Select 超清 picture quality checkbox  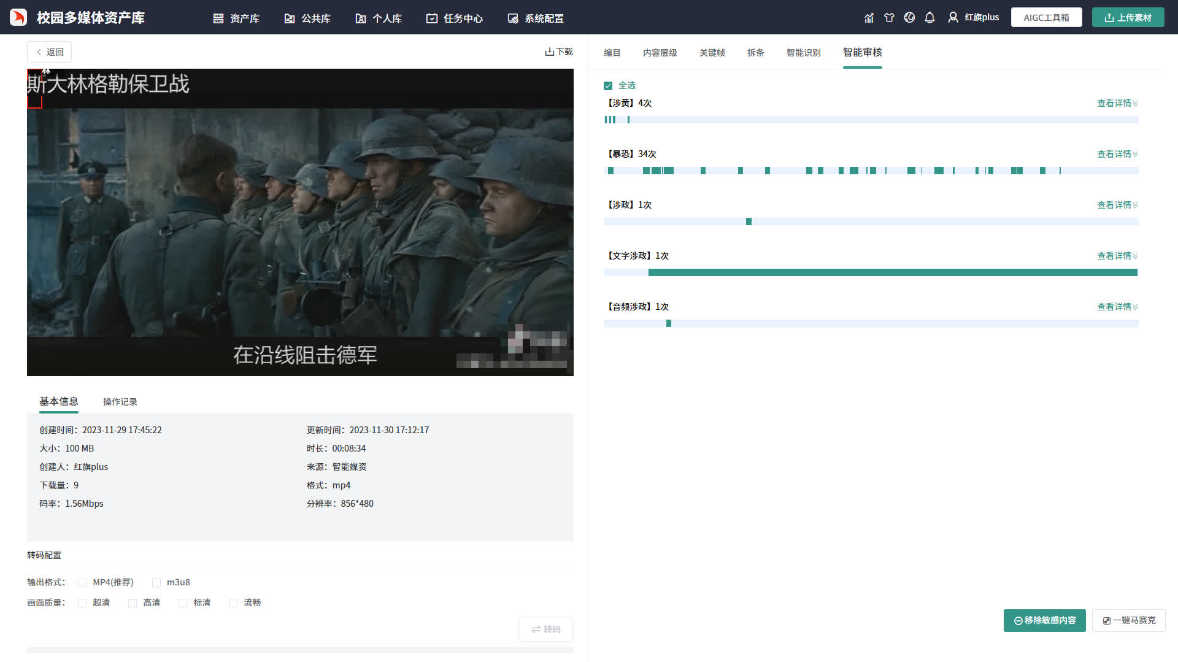coord(82,603)
